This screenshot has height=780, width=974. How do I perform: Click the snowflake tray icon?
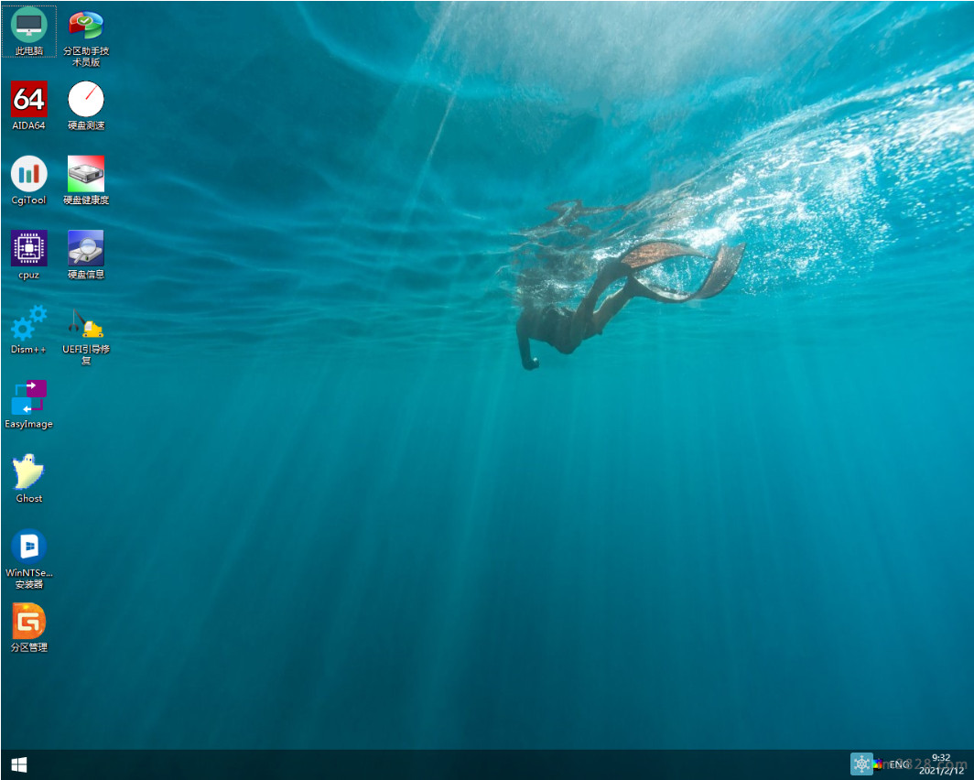(861, 764)
